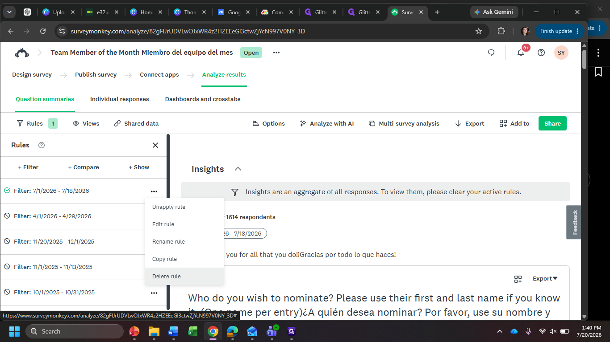View site information icon in address bar
Image resolution: width=610 pixels, height=342 pixels.
click(x=62, y=31)
